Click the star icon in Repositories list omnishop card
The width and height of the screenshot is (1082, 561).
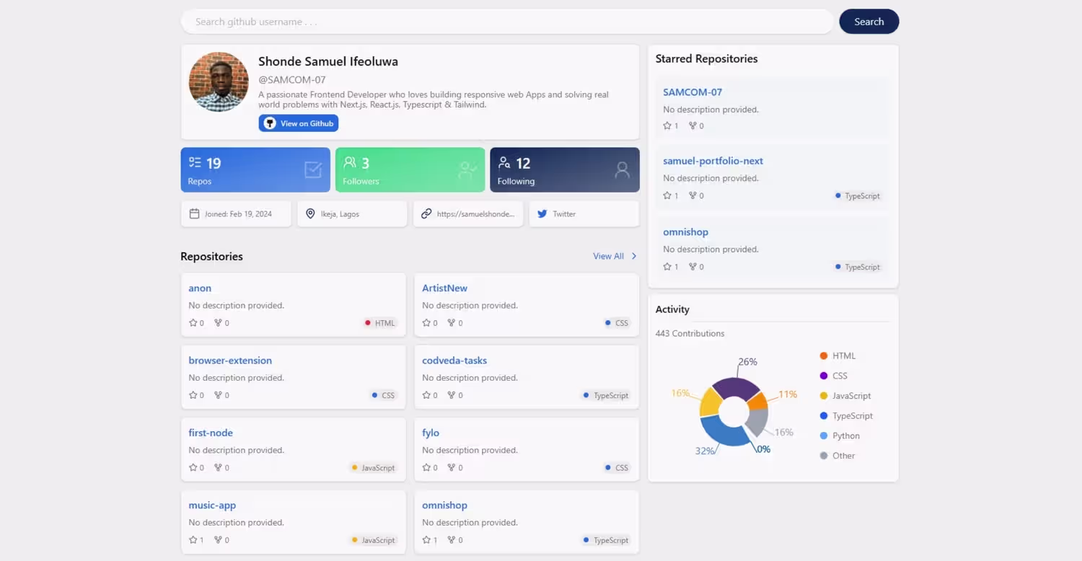(426, 540)
